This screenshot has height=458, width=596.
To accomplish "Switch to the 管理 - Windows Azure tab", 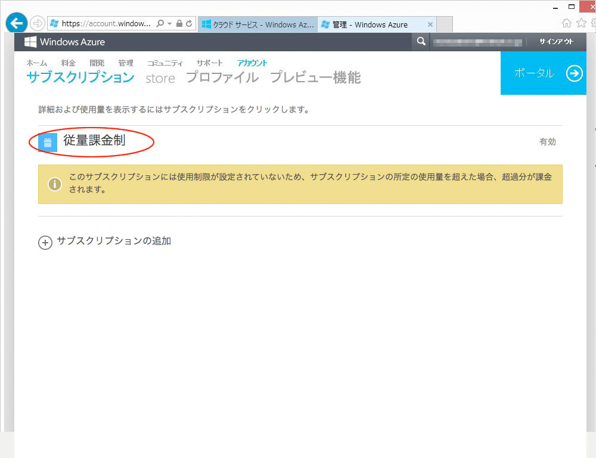I will click(376, 24).
